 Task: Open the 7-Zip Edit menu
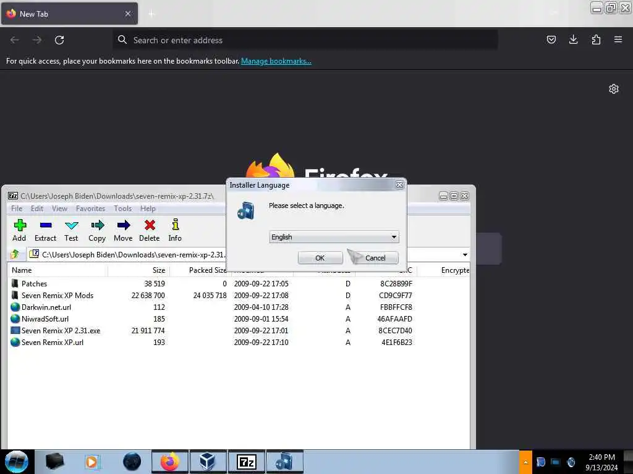(x=36, y=209)
